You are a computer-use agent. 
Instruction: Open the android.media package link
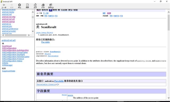(x=8, y=12)
